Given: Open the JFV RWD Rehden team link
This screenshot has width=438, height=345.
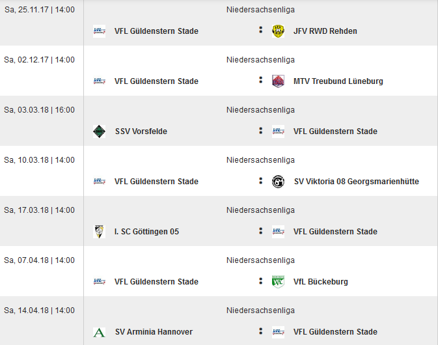Looking at the screenshot, I should (325, 31).
